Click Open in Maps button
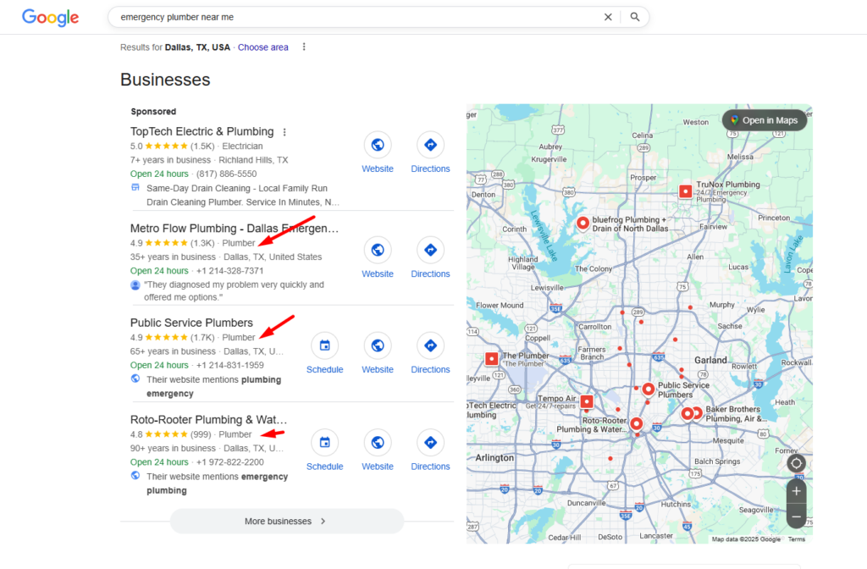 point(764,120)
